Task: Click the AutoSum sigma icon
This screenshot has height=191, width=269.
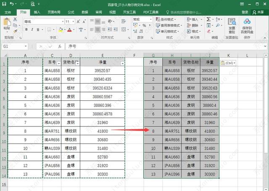Action: (208, 19)
